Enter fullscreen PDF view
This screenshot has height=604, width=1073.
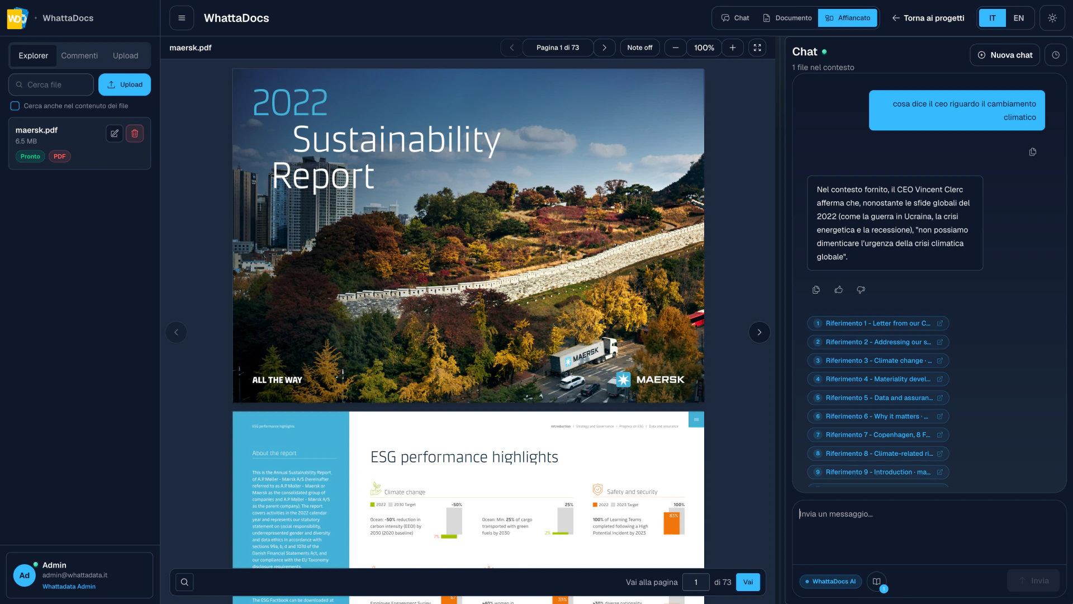pyautogui.click(x=757, y=48)
